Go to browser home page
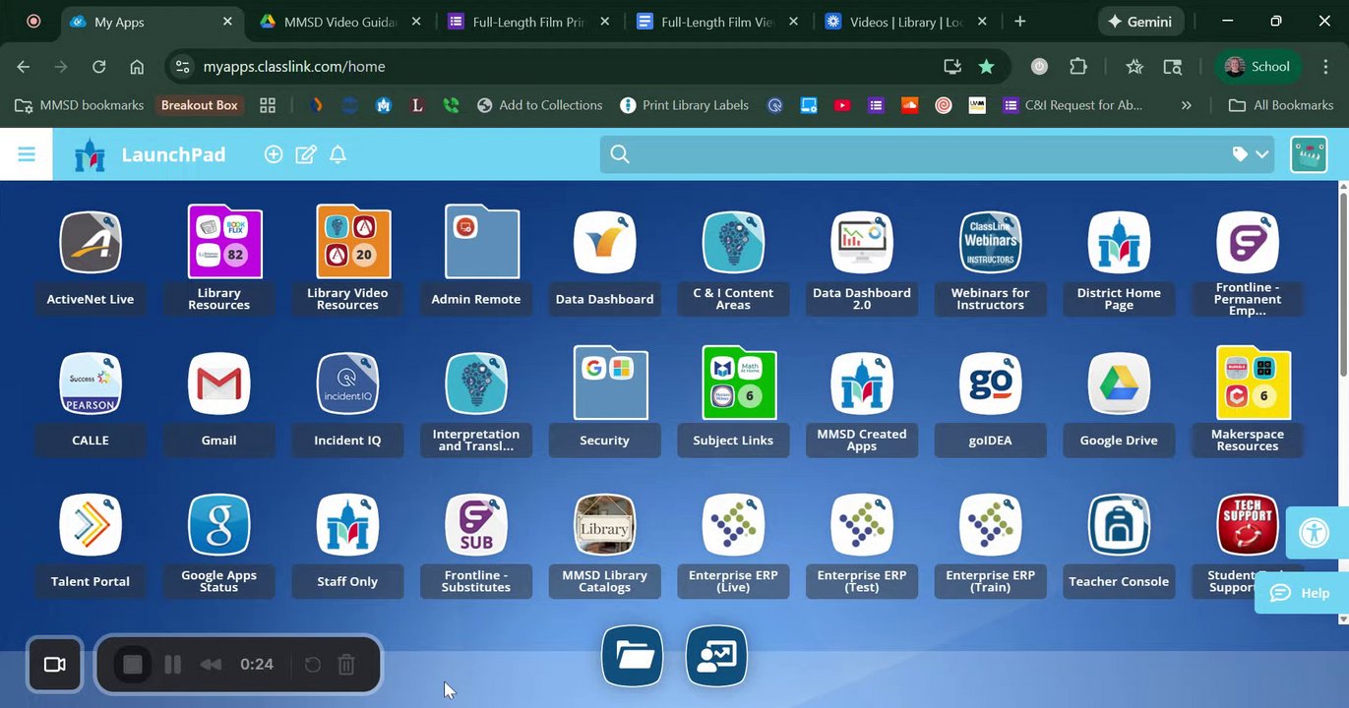Image resolution: width=1349 pixels, height=708 pixels. (137, 67)
